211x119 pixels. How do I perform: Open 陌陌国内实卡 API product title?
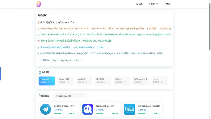106,106
